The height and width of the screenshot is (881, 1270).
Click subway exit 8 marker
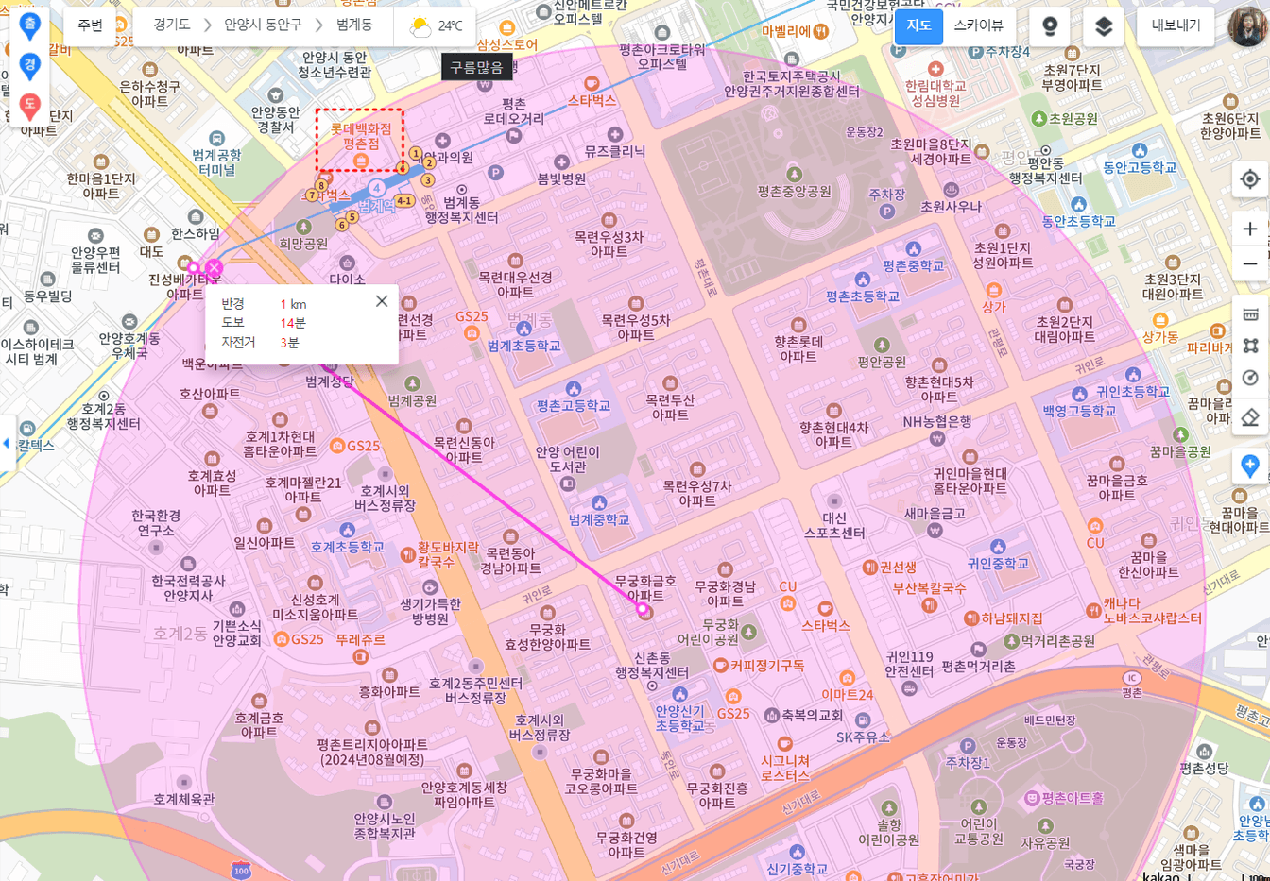(x=321, y=186)
